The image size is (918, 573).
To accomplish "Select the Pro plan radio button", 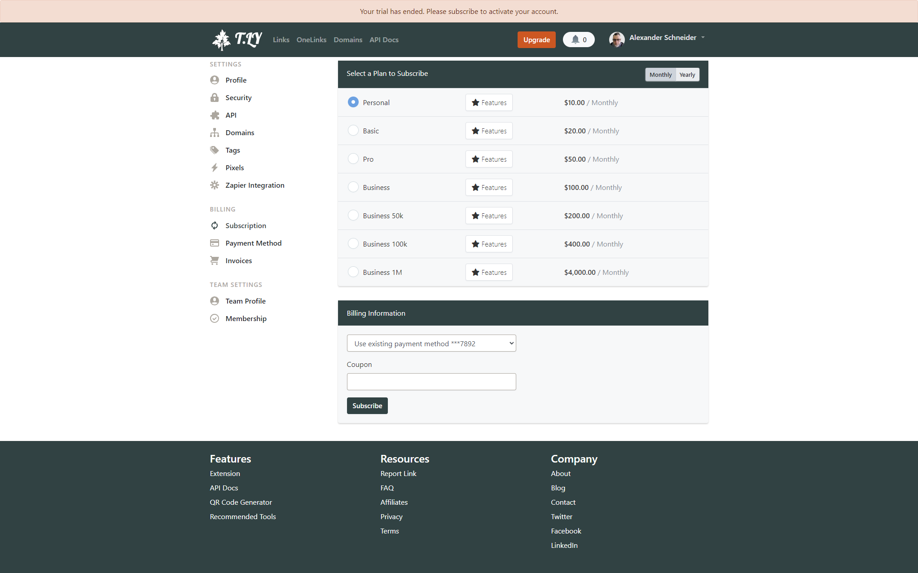I will (x=353, y=159).
